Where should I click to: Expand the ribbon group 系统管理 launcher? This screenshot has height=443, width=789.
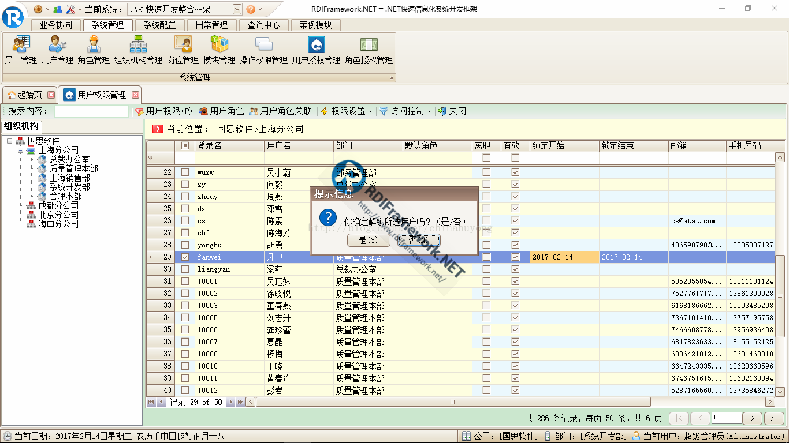tap(391, 77)
